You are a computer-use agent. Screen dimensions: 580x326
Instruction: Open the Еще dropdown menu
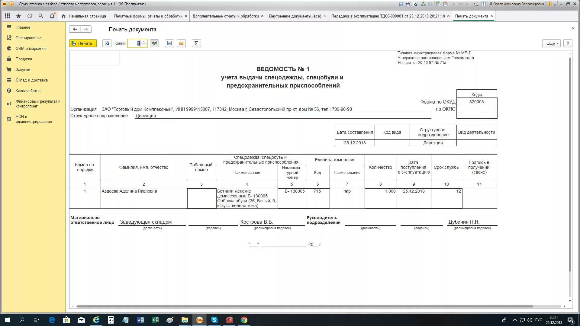552,43
